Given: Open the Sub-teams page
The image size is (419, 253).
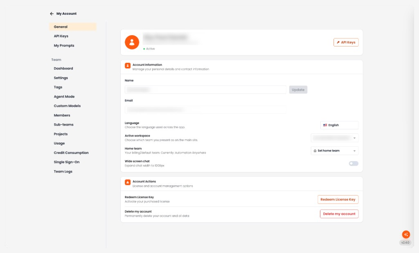Looking at the screenshot, I should pyautogui.click(x=63, y=124).
